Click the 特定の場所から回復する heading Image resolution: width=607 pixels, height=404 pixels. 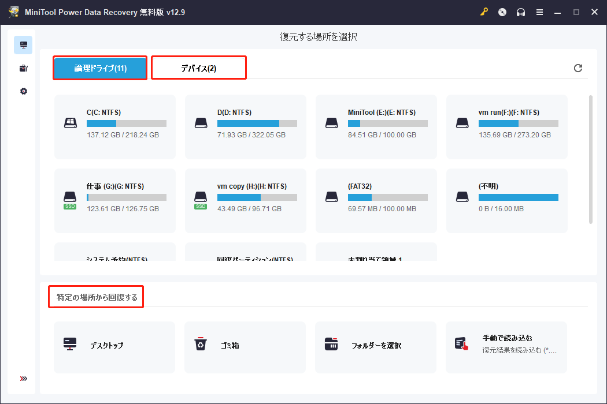pyautogui.click(x=97, y=297)
